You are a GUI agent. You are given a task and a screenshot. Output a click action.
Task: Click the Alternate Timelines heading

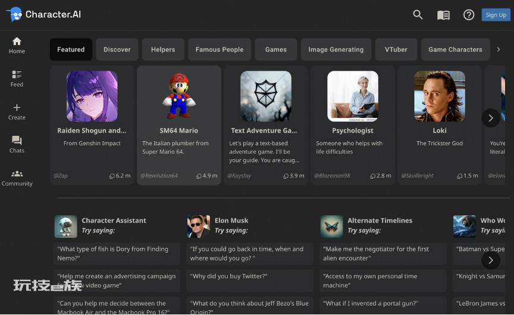click(380, 221)
